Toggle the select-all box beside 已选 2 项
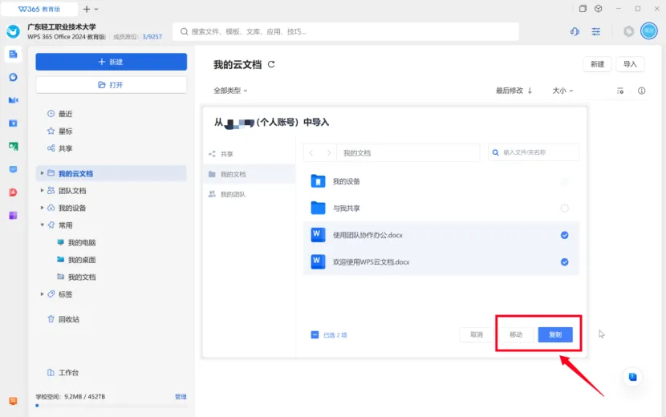The height and width of the screenshot is (417, 666). click(315, 335)
